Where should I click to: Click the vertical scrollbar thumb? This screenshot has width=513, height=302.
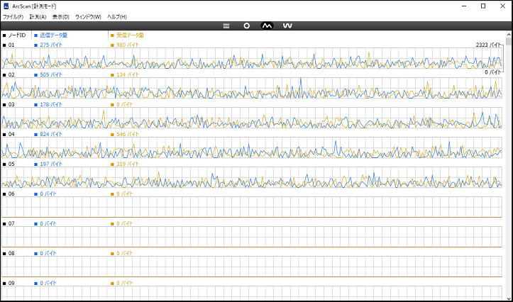coord(509,42)
